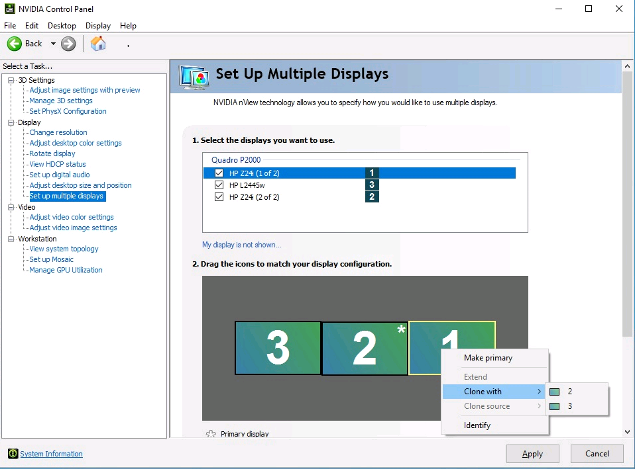
Task: Click display badge 1 in the list
Action: (x=372, y=173)
